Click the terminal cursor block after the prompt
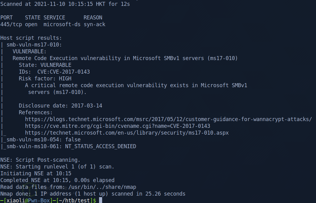The height and width of the screenshot is (203, 316). tap(100, 200)
